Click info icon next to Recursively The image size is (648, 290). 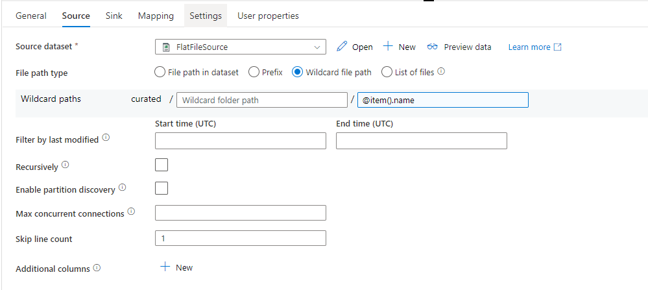coord(65,166)
